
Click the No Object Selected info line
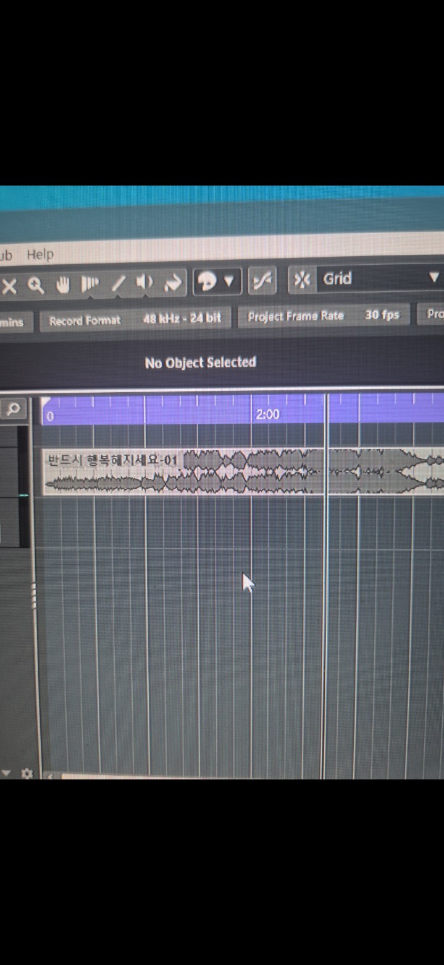[x=200, y=362]
